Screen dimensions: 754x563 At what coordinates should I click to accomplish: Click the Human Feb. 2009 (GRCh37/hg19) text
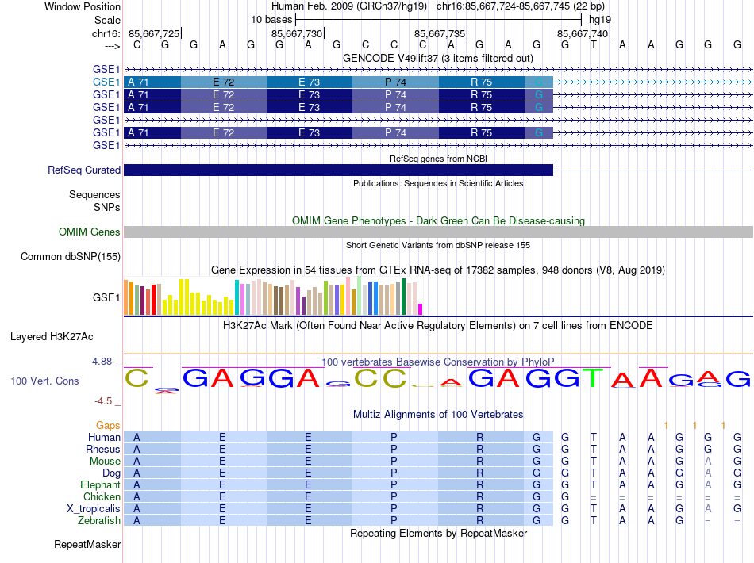pos(349,6)
